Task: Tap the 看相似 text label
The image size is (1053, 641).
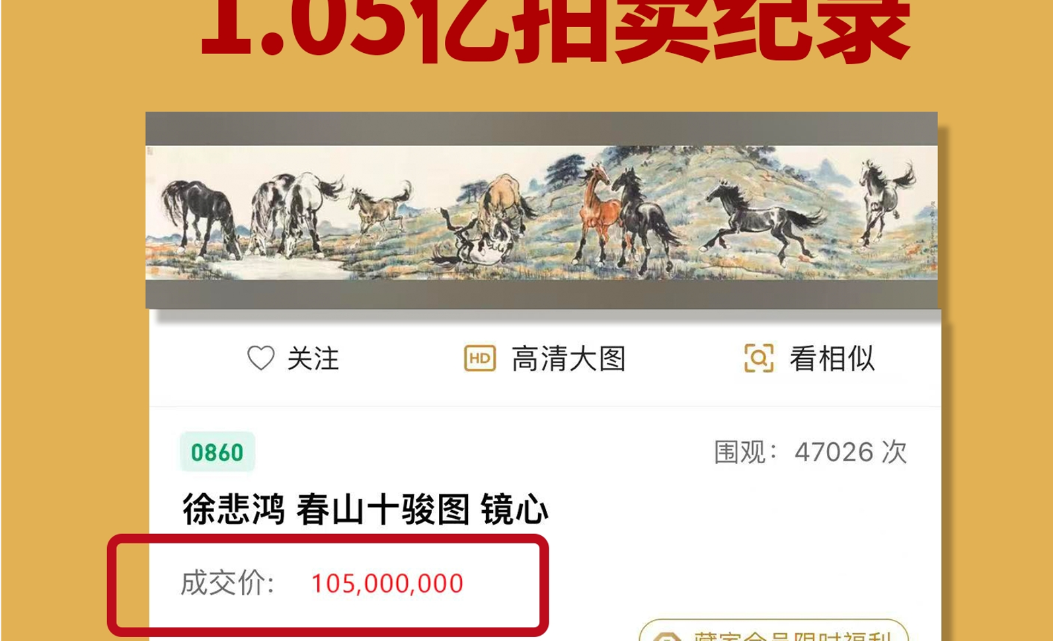Action: click(832, 359)
